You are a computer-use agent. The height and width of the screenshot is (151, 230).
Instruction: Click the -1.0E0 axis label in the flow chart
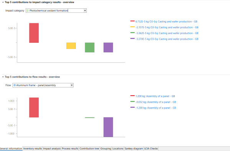(x=11, y=133)
